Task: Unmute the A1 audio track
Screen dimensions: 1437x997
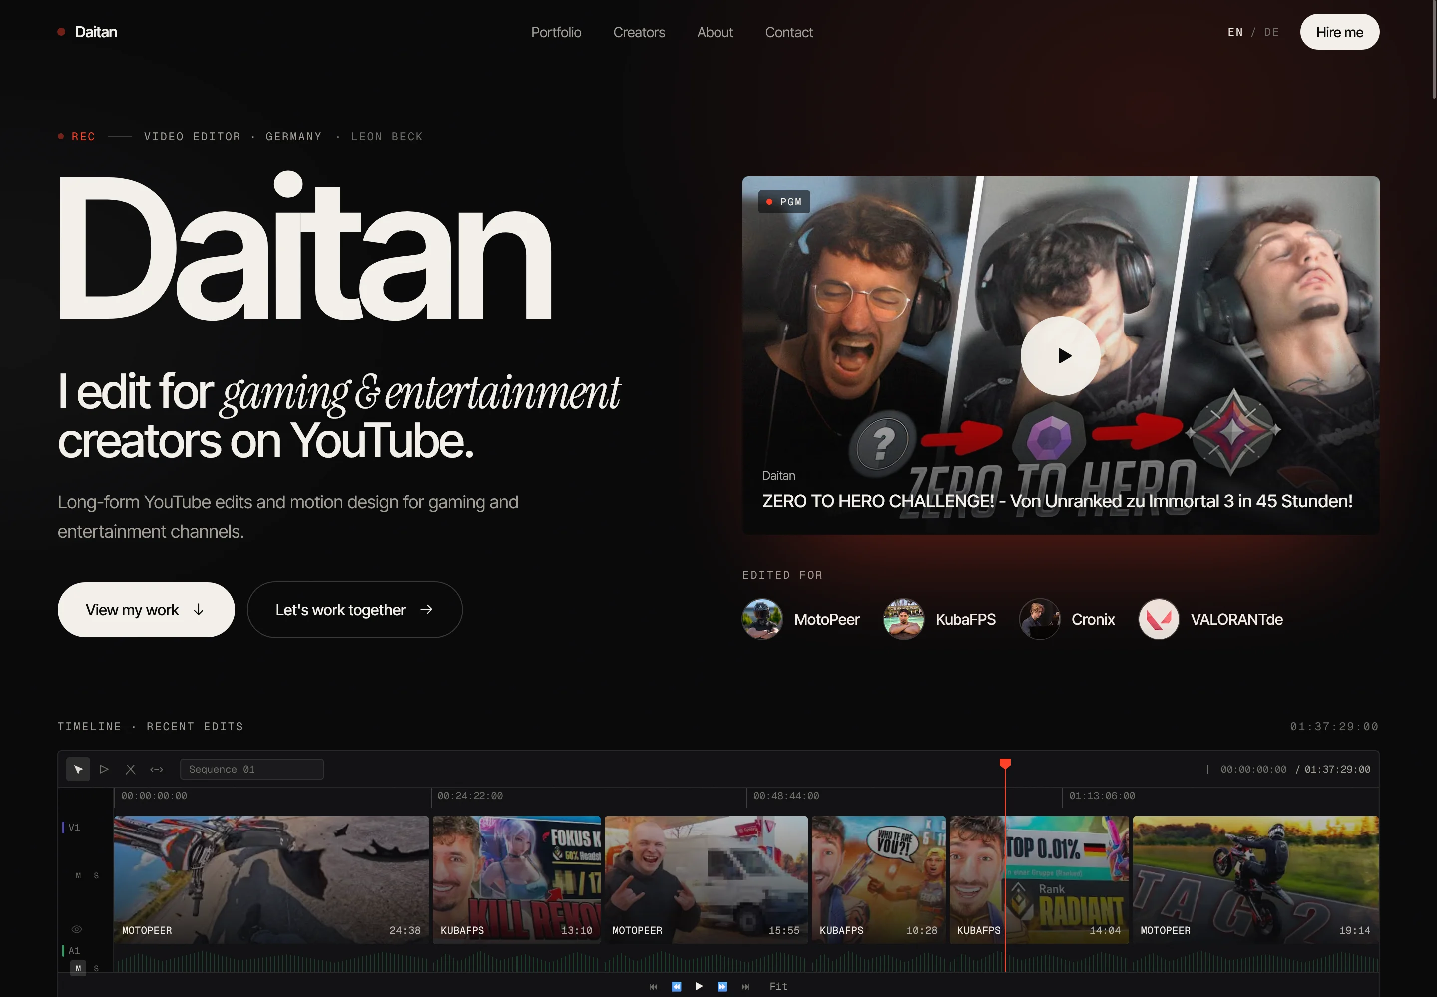Action: point(78,968)
